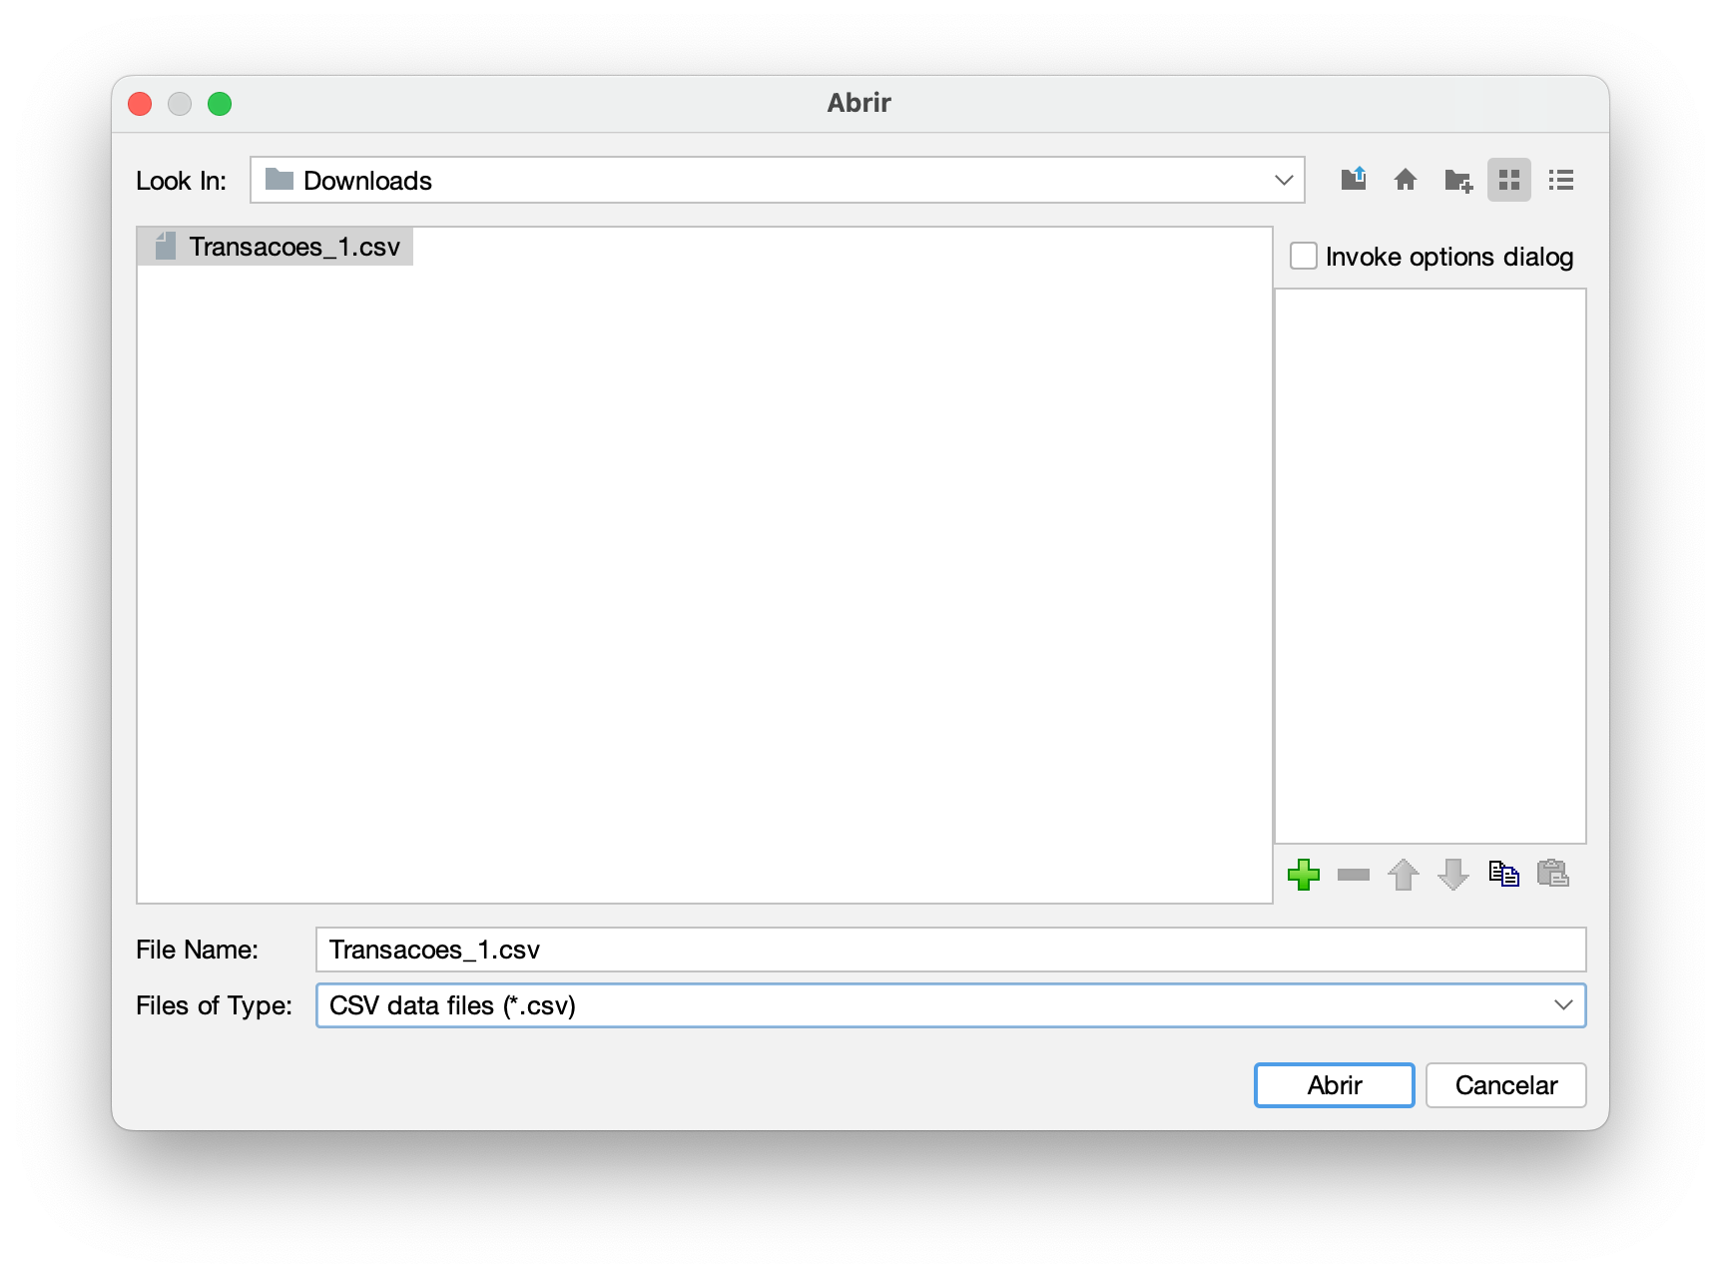Click the empty accessory list panel

click(x=1430, y=565)
